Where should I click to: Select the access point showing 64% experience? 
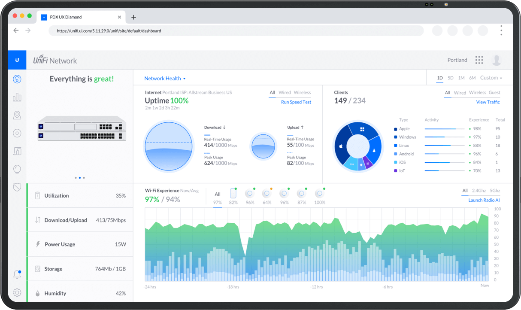click(267, 194)
